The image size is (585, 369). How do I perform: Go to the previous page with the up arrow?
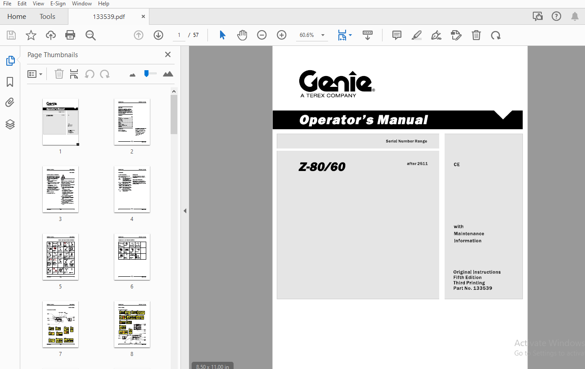(139, 35)
